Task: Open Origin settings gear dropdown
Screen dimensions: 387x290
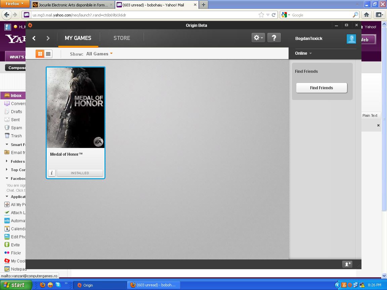Action: click(258, 38)
